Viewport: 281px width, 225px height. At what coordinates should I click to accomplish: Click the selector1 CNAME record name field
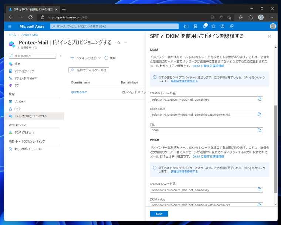pyautogui.click(x=206, y=99)
